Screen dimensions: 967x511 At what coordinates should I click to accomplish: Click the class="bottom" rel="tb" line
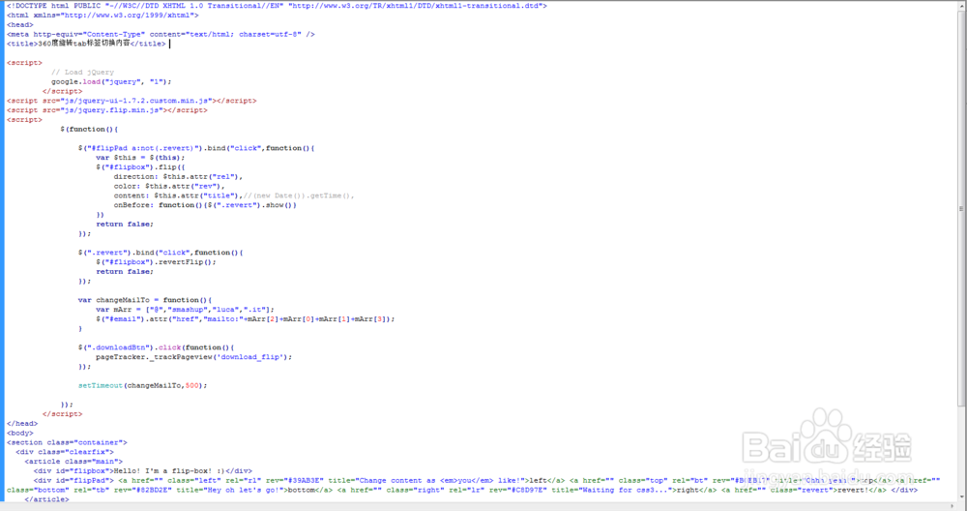(462, 490)
